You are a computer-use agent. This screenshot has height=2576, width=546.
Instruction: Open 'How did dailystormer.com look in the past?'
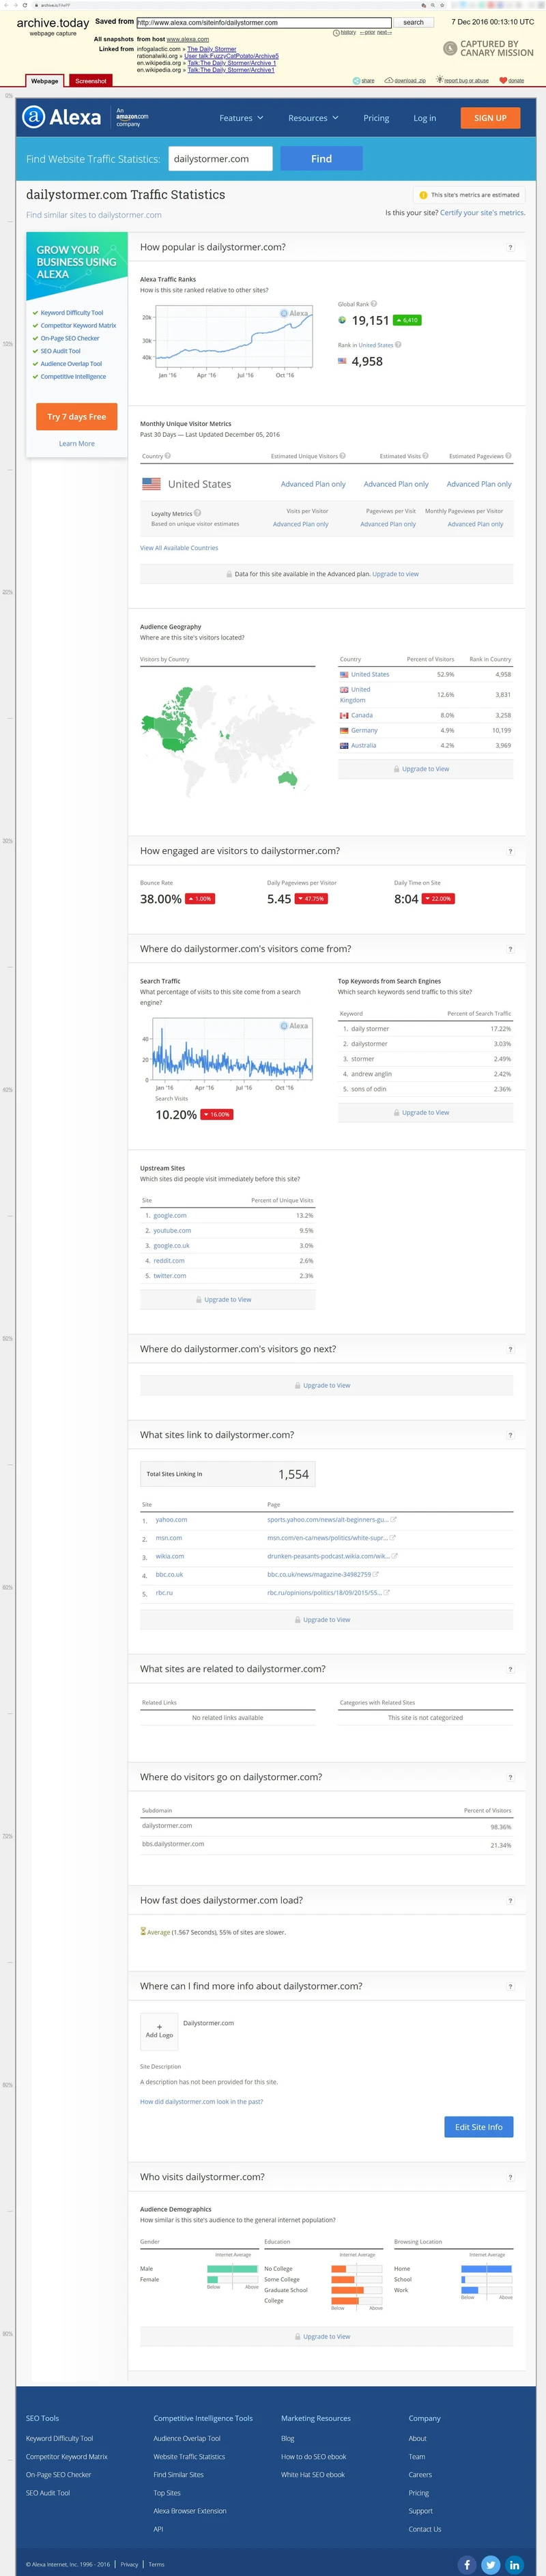(202, 2101)
